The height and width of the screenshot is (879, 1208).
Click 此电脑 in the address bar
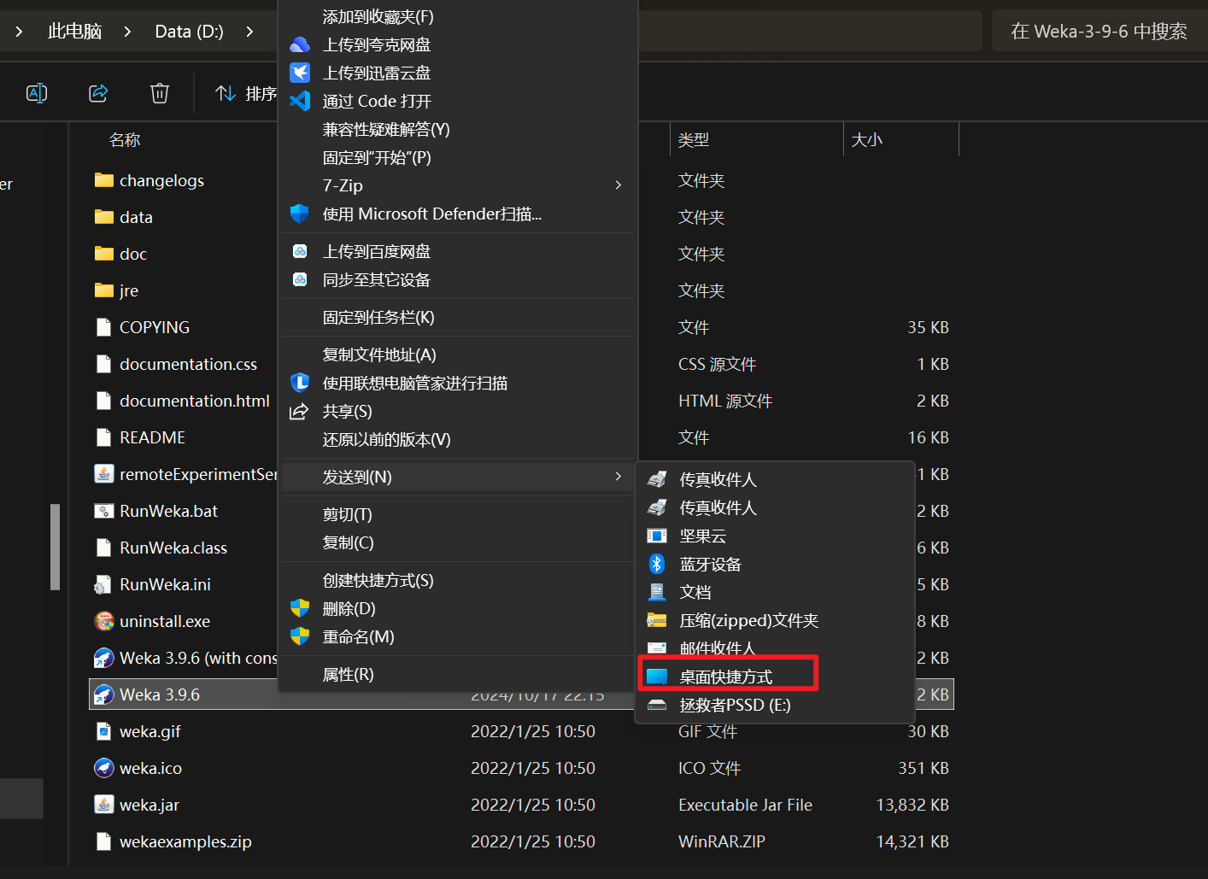[x=75, y=32]
